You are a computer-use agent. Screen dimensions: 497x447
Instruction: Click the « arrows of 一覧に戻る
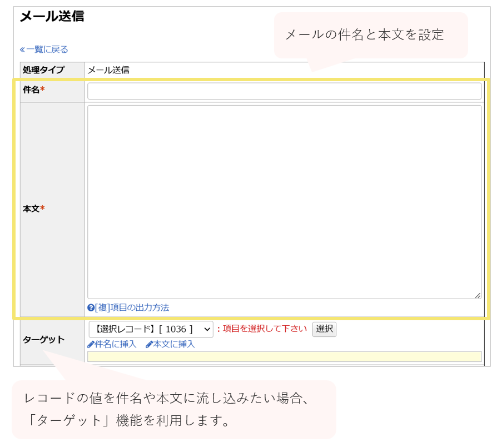(x=21, y=49)
